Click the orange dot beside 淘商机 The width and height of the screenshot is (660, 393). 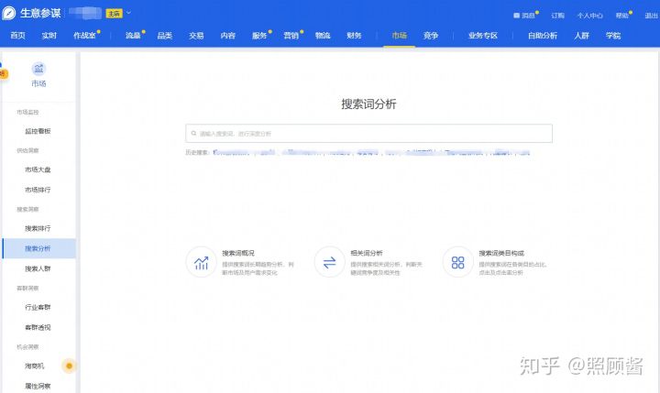click(x=69, y=366)
